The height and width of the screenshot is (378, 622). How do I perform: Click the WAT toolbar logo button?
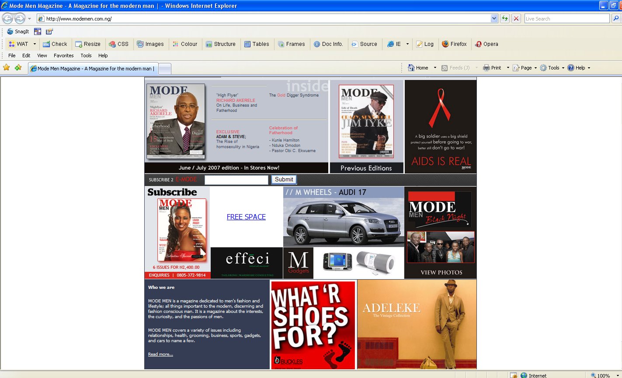[x=18, y=44]
